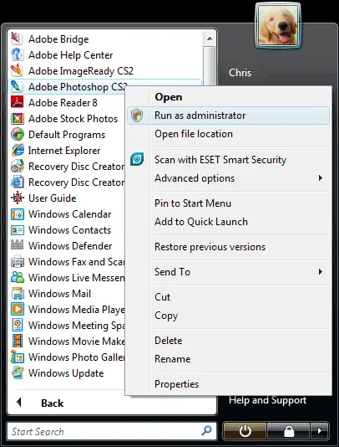Click the Adobe Bridge program icon

click(17, 39)
